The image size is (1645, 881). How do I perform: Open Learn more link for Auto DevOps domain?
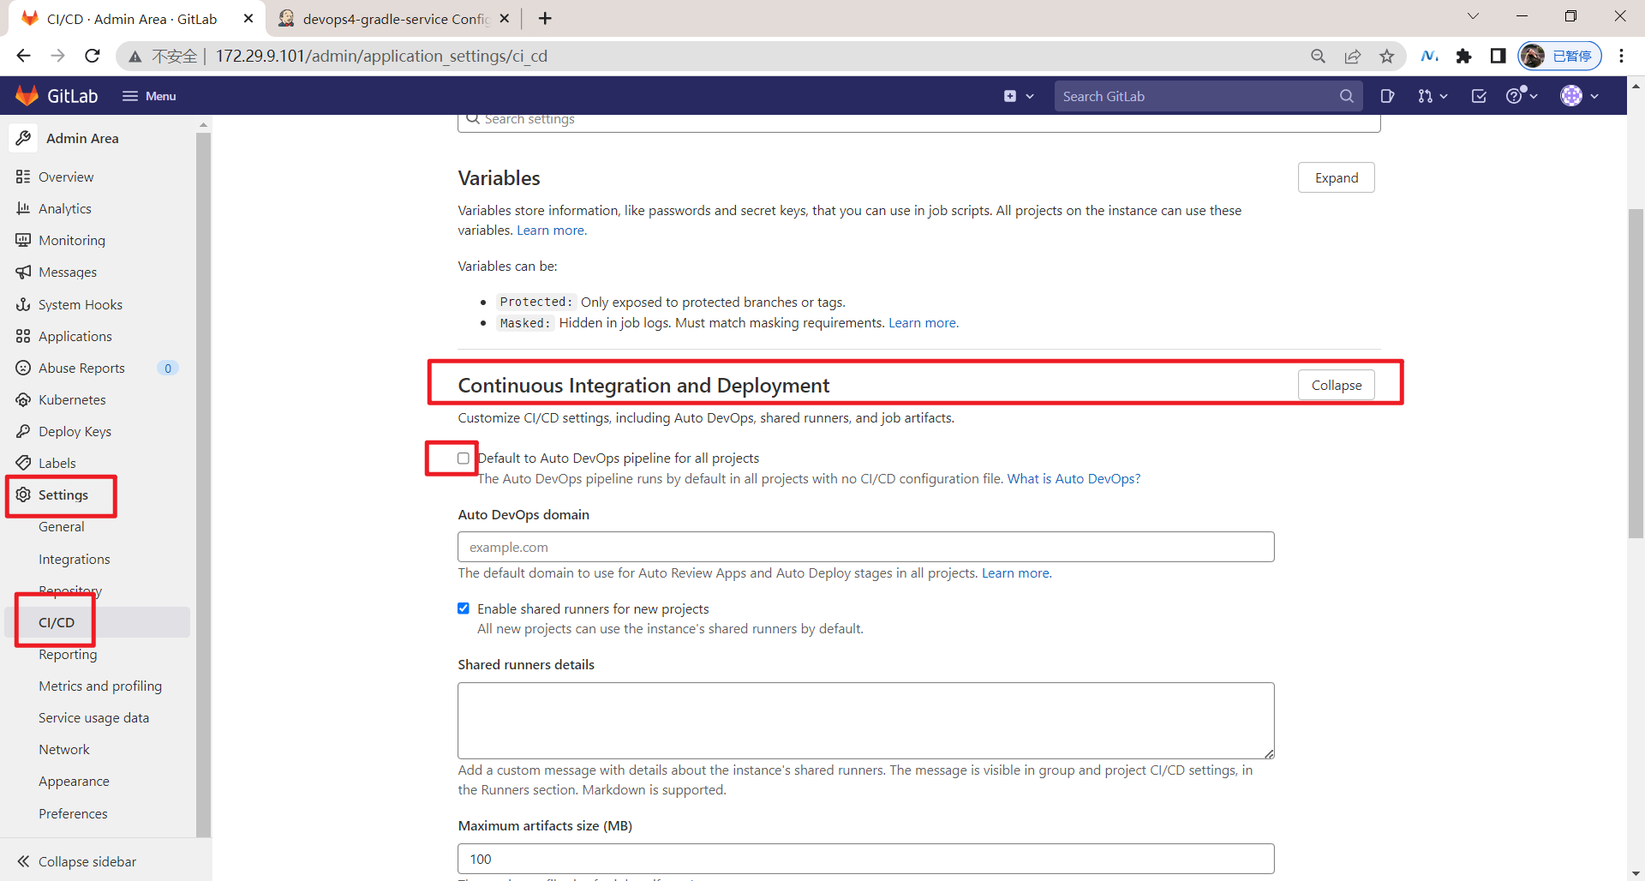[1016, 572]
